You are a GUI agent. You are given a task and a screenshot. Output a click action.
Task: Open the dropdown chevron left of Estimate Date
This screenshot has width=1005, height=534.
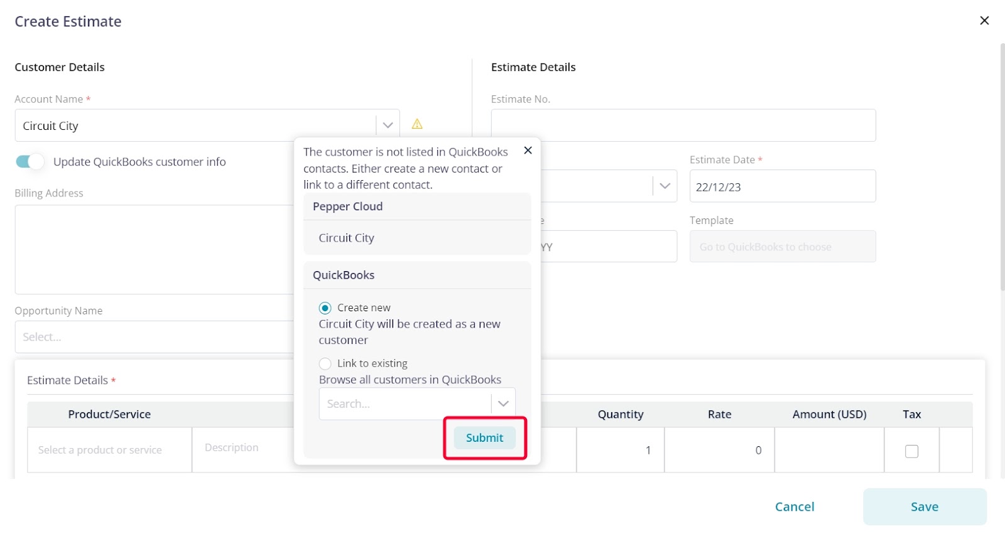point(665,186)
